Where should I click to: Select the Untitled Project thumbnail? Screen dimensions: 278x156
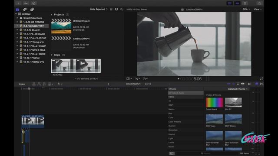(x=61, y=26)
